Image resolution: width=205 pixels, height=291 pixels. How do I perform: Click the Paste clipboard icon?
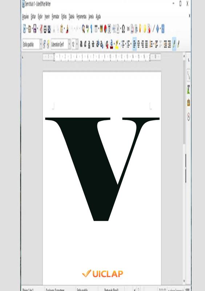(62, 29)
